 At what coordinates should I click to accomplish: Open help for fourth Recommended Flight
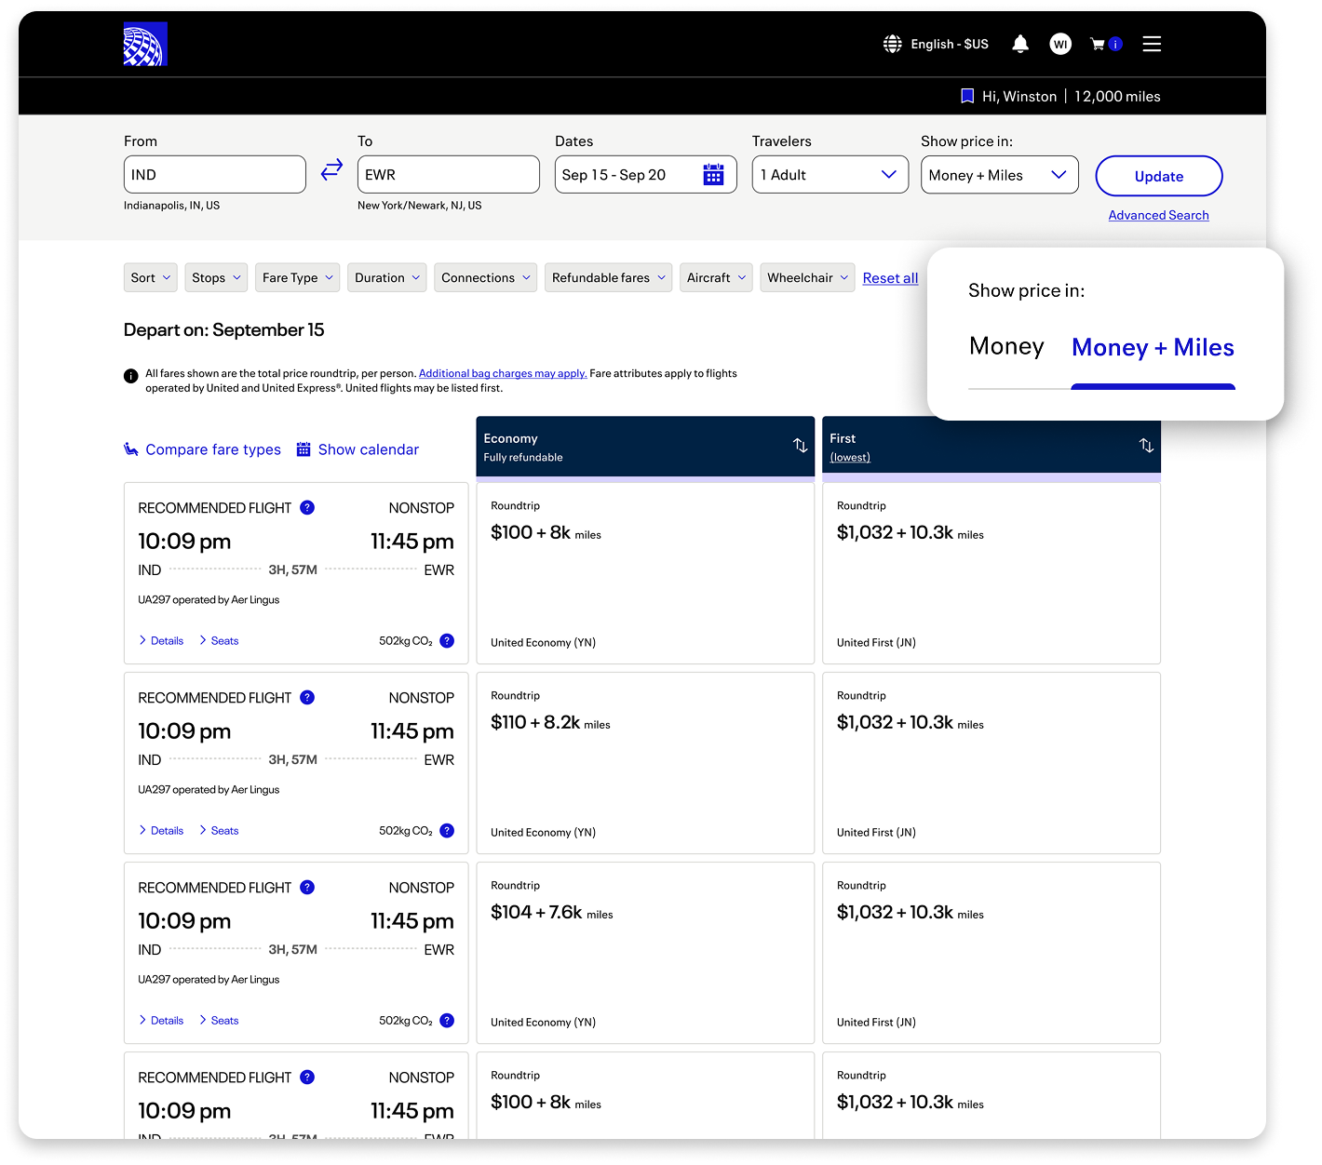307,1077
